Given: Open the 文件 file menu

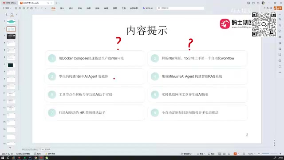Looking at the screenshot, I should click(x=7, y=8).
